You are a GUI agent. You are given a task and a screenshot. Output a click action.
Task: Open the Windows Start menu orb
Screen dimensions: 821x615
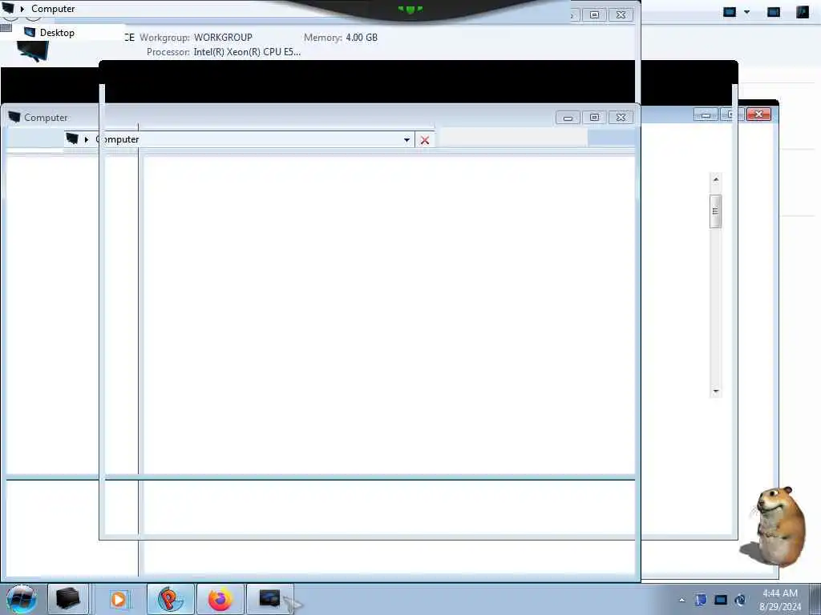tap(21, 599)
